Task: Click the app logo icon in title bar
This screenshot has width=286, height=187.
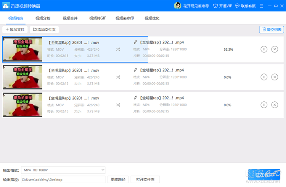Action: 6,6
